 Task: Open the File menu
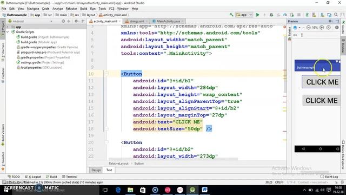[4, 9]
